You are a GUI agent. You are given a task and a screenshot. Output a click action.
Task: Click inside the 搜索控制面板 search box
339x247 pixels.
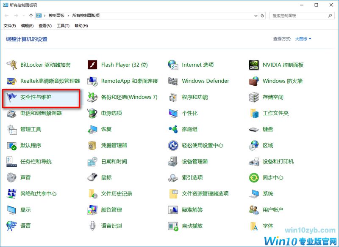tap(302, 15)
